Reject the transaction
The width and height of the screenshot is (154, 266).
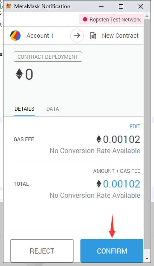click(x=42, y=251)
